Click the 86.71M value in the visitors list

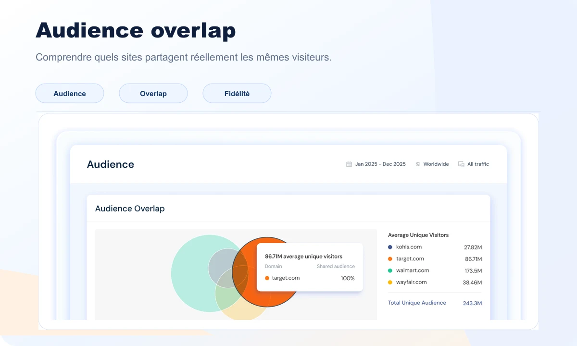coord(473,259)
